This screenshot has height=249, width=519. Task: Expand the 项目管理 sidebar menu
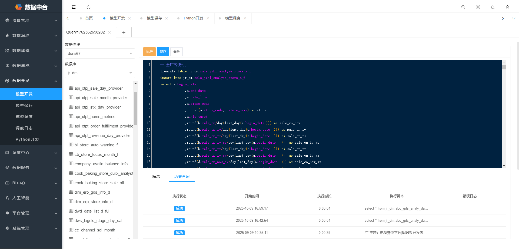click(x=31, y=20)
